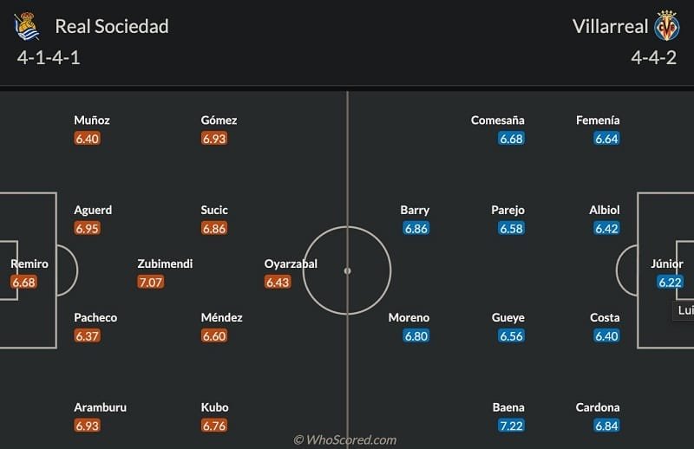Open the Real Sociedad team name link
Viewport: 694px width, 449px height.
[112, 26]
